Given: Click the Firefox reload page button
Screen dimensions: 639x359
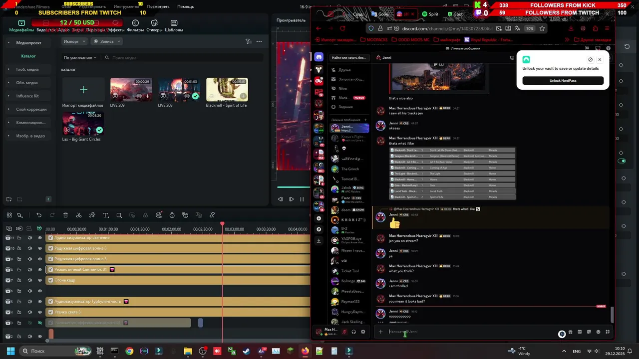Looking at the screenshot, I should 342,28.
